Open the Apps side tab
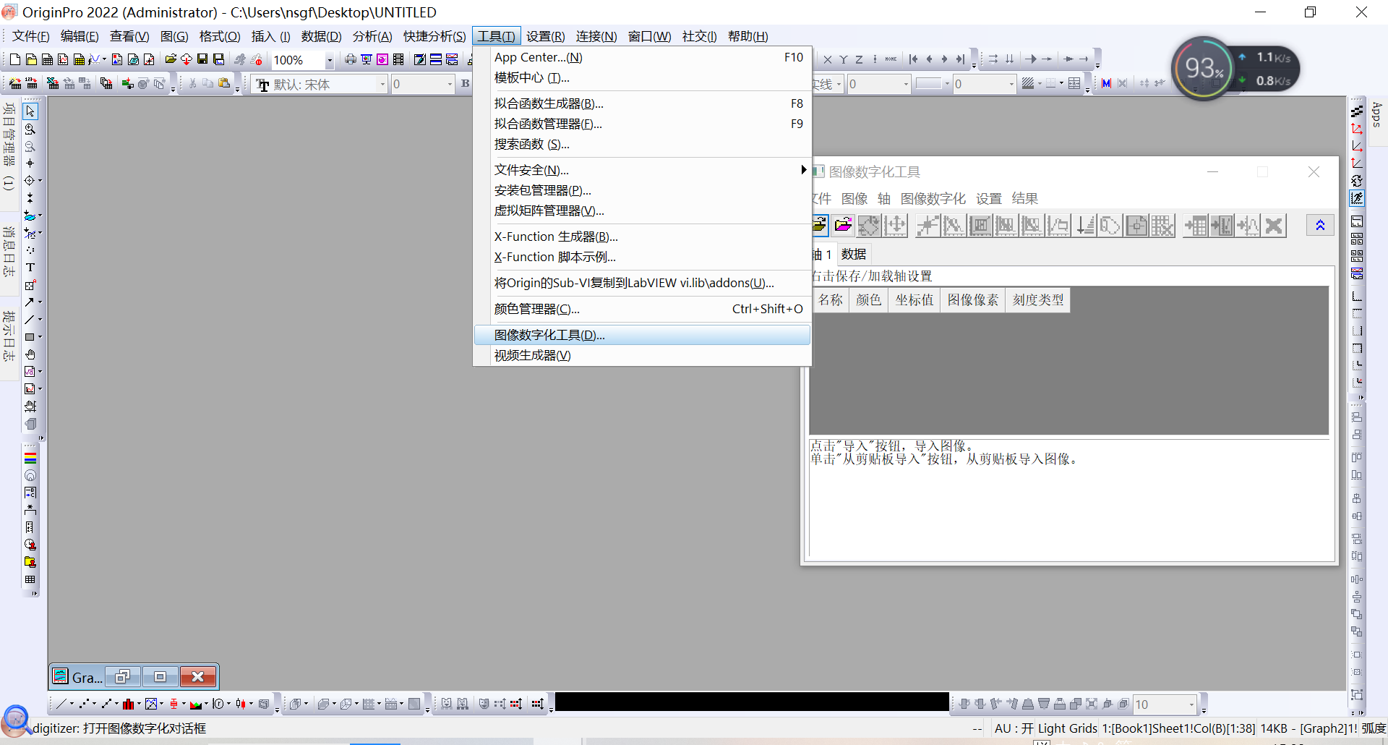Screen dimensions: 1388x745 1376,114
